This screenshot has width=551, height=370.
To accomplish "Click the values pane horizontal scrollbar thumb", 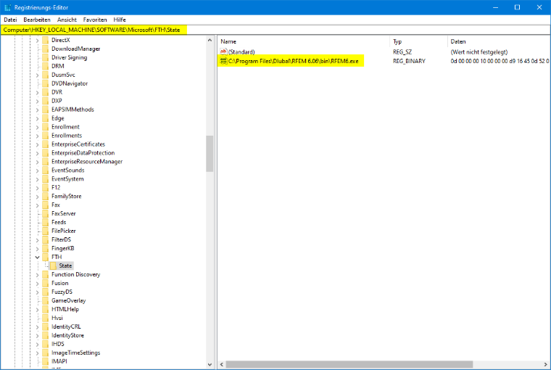I will tap(349, 364).
